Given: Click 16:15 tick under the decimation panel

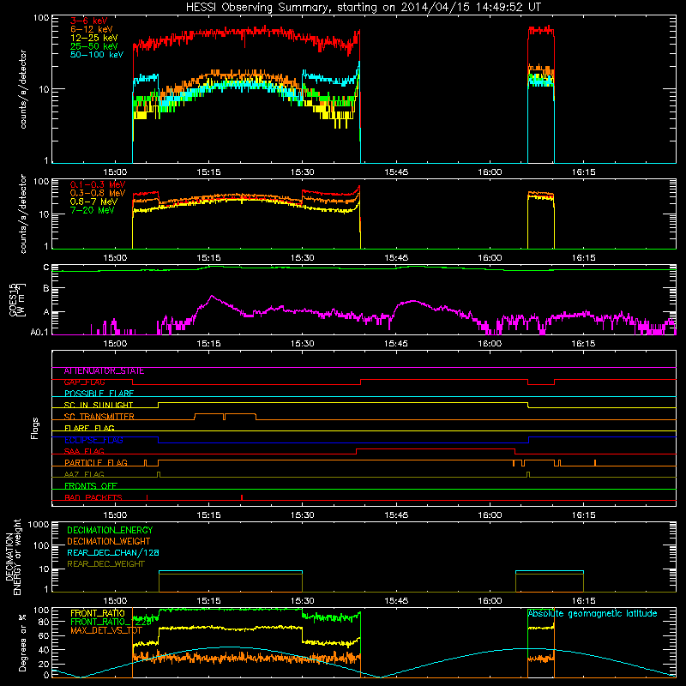Looking at the screenshot, I should (x=583, y=601).
